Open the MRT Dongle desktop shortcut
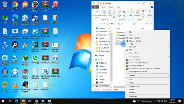This screenshot has height=104, width=184. coord(35,6)
